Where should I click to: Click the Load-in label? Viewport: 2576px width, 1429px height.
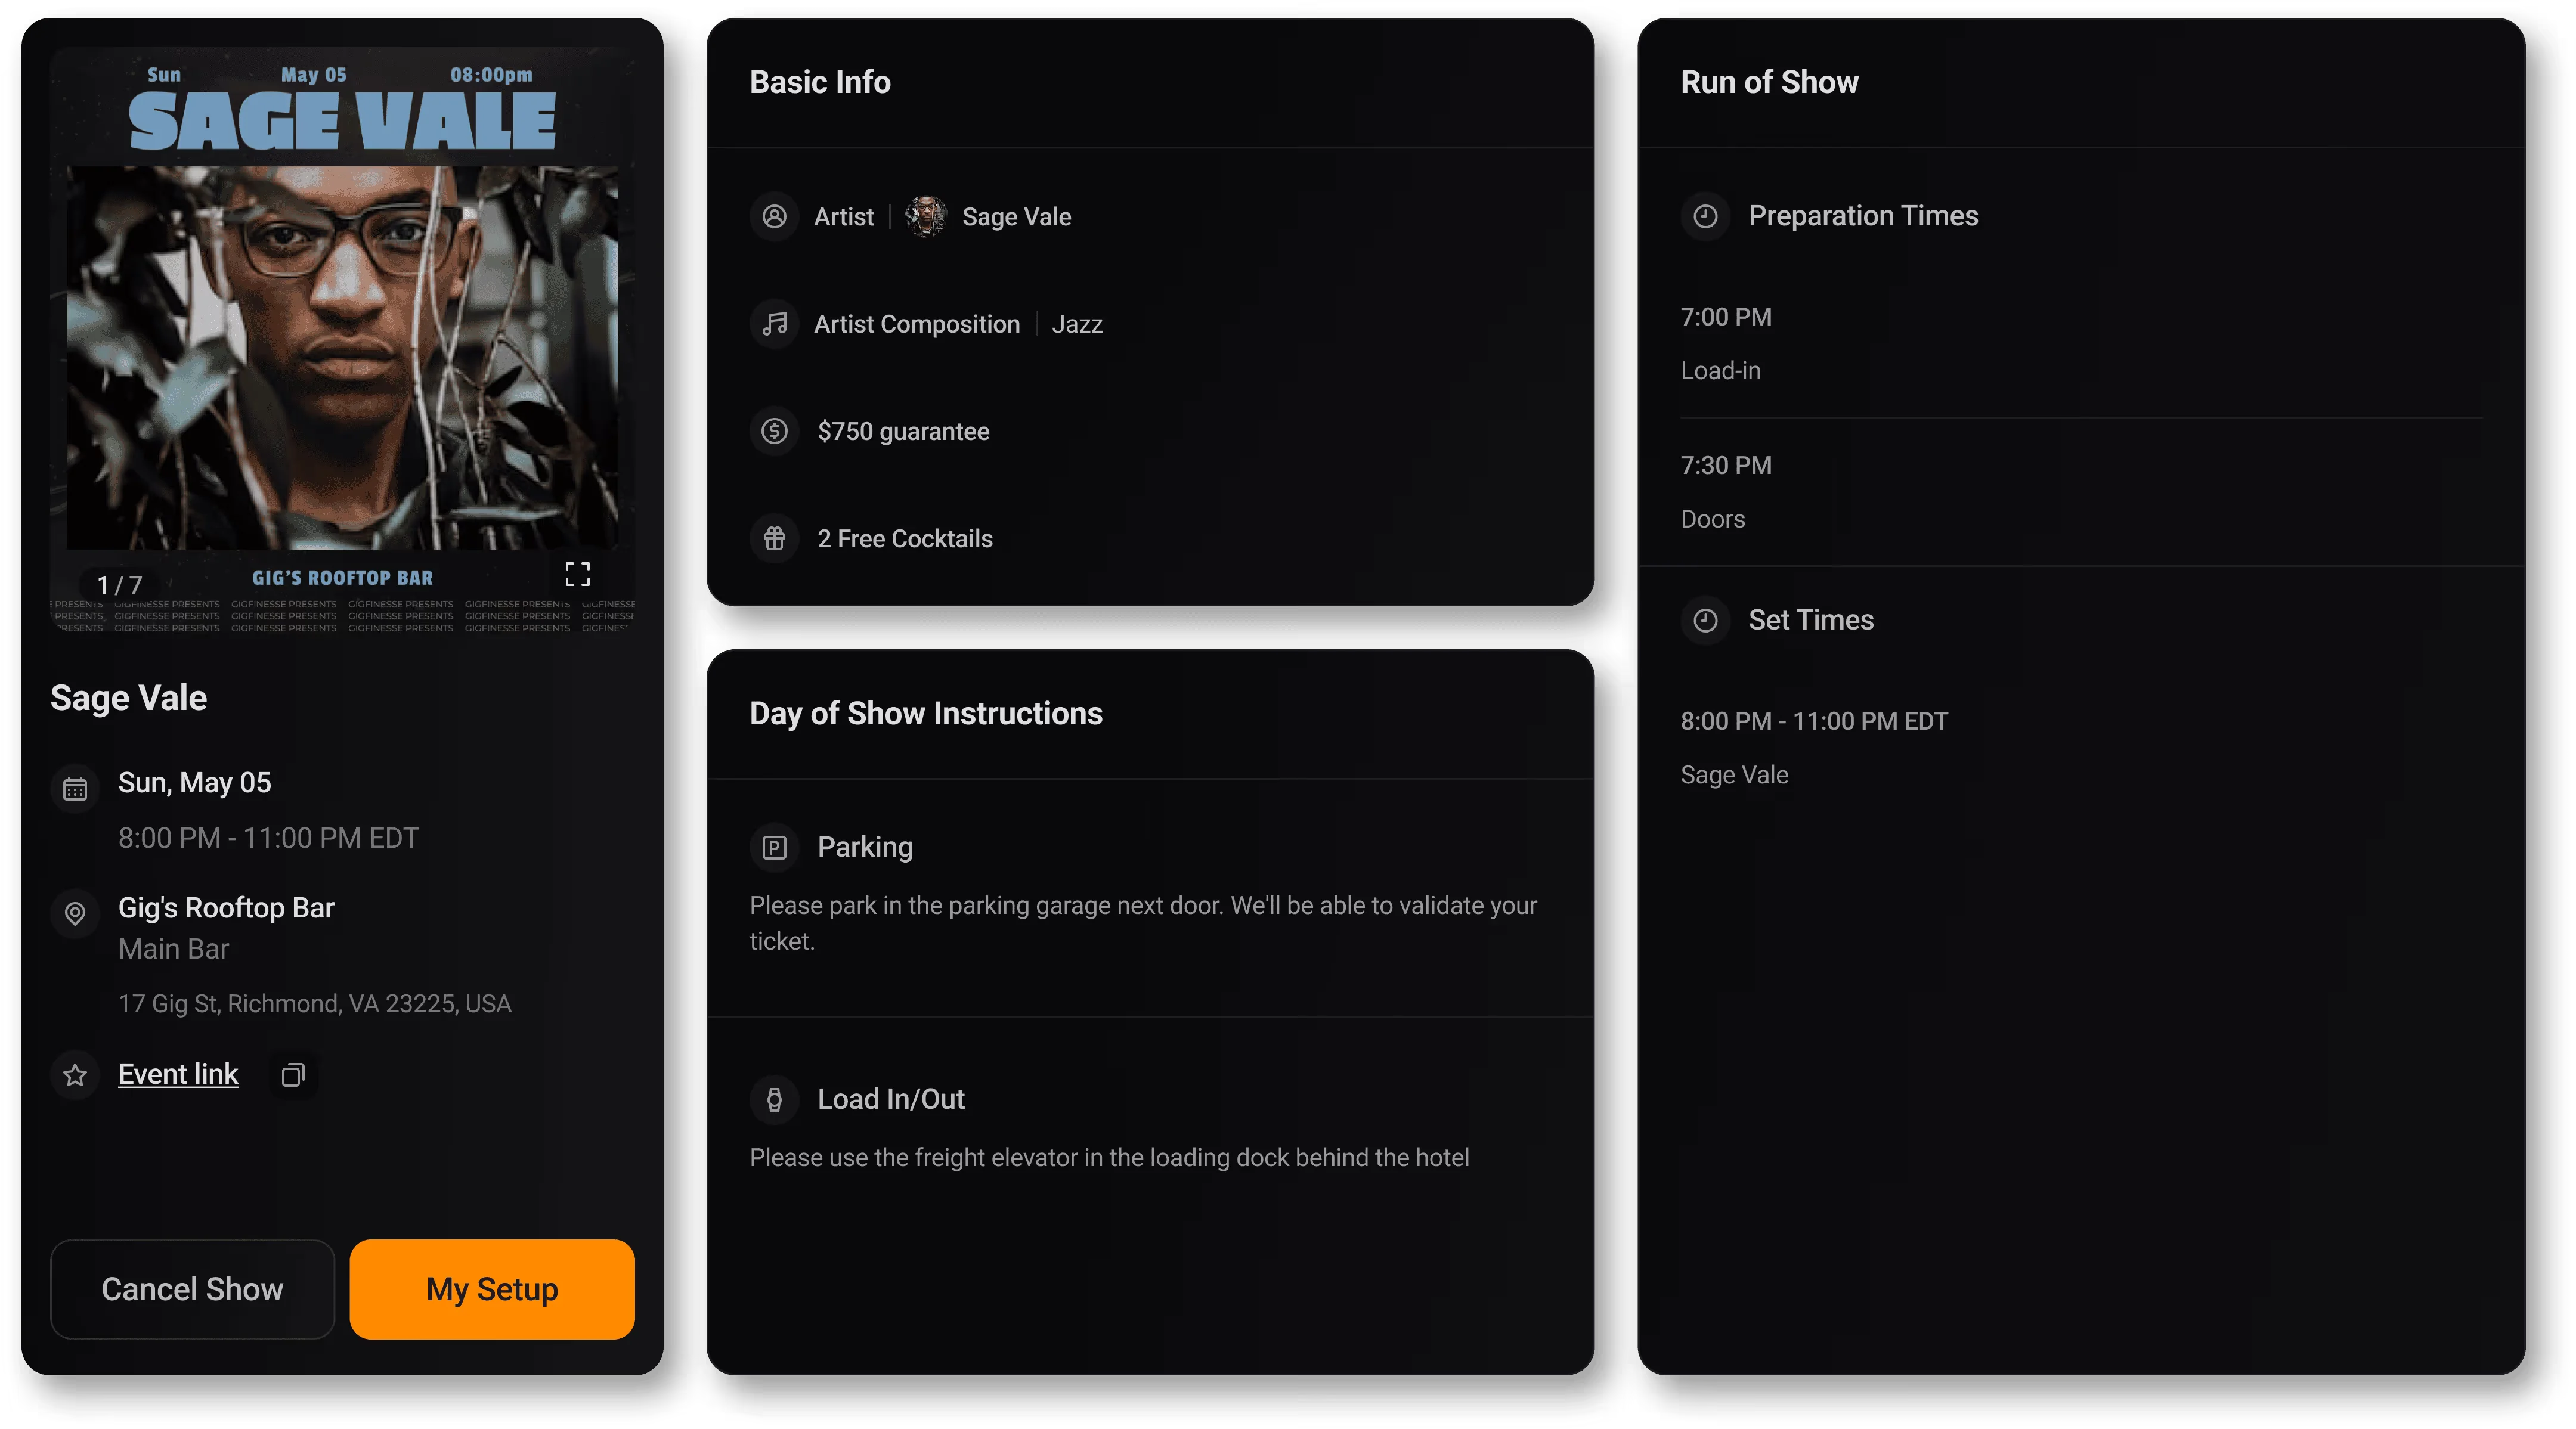coord(1720,371)
